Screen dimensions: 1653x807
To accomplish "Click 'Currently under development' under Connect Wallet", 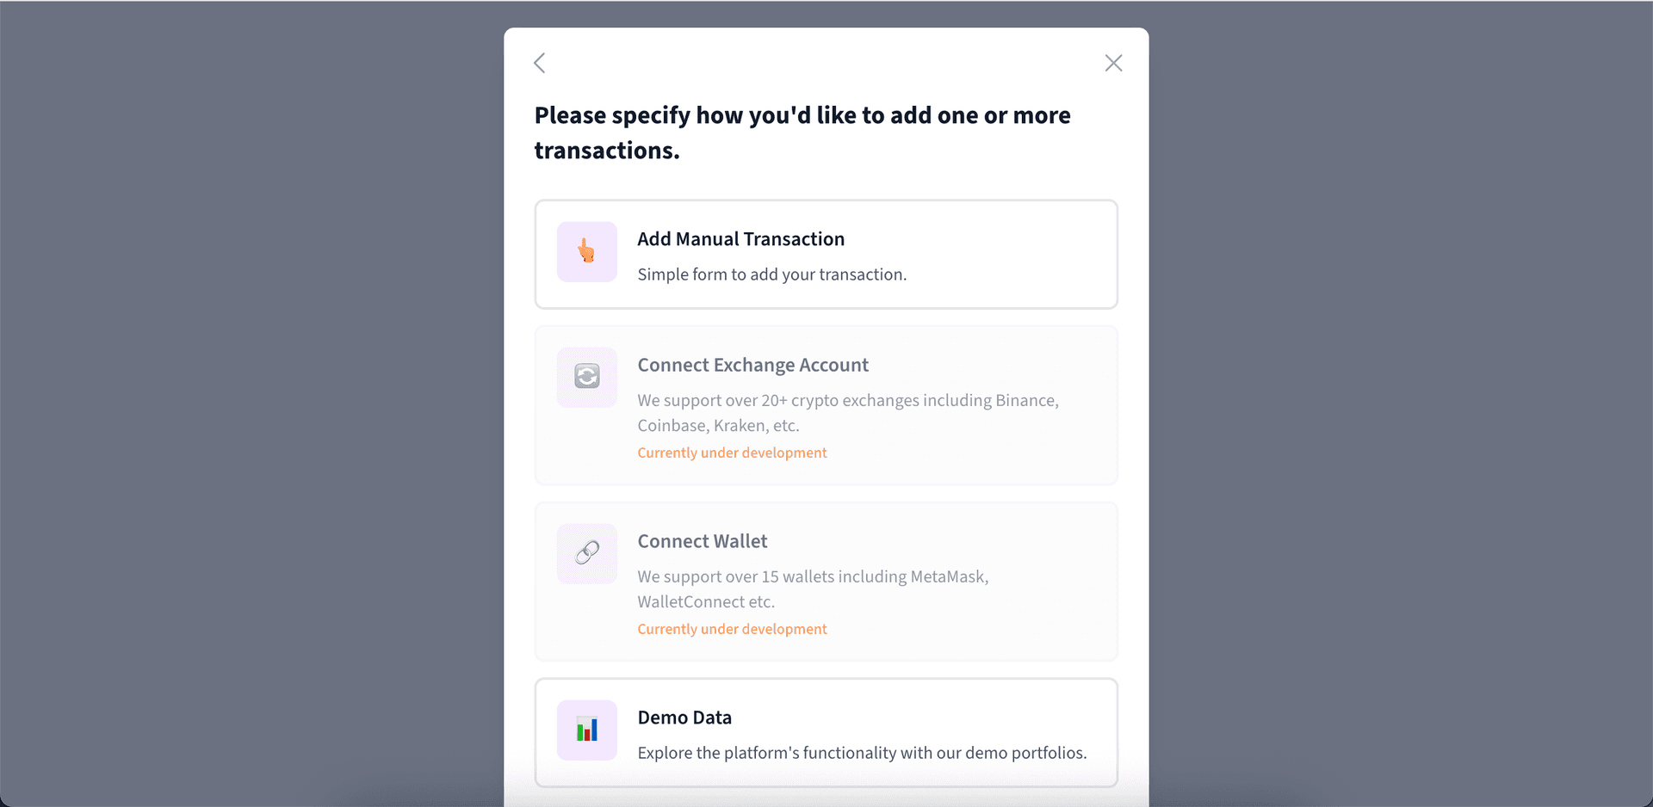I will point(732,629).
